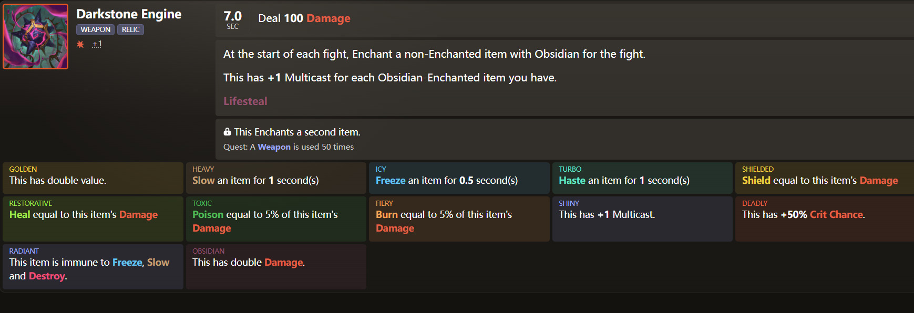Click the Weapon link in quest text
This screenshot has width=914, height=313.
274,147
